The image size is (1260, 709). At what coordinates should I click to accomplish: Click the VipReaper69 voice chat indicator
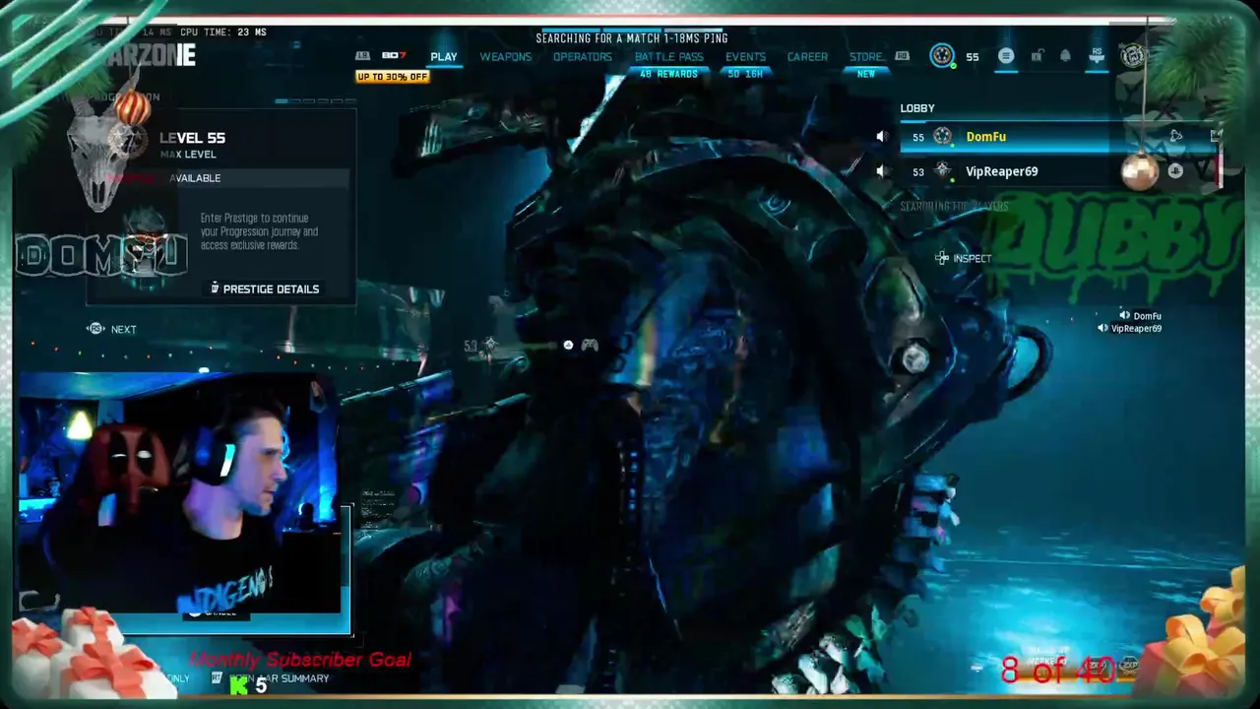(1129, 329)
